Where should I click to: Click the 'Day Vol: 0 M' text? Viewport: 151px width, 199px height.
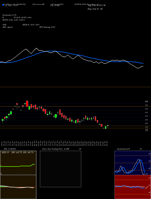pos(95,9)
